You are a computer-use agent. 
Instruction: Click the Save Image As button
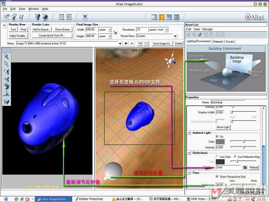pos(162,43)
